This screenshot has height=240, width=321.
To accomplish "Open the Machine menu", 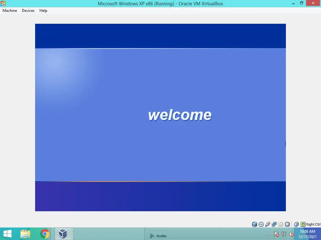I will (x=10, y=11).
